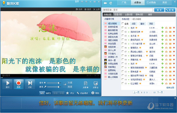Go to 下一页 next page
177x113 pixels.
point(160,92)
